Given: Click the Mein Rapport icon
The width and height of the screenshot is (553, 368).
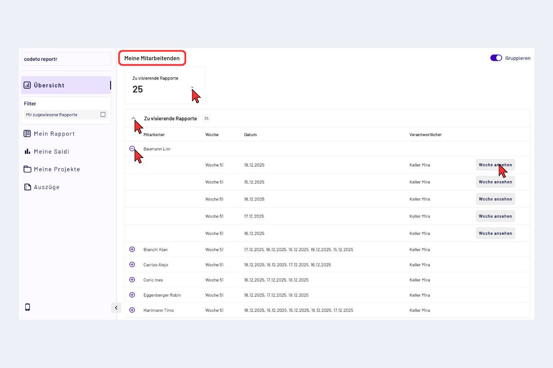Looking at the screenshot, I should (27, 134).
